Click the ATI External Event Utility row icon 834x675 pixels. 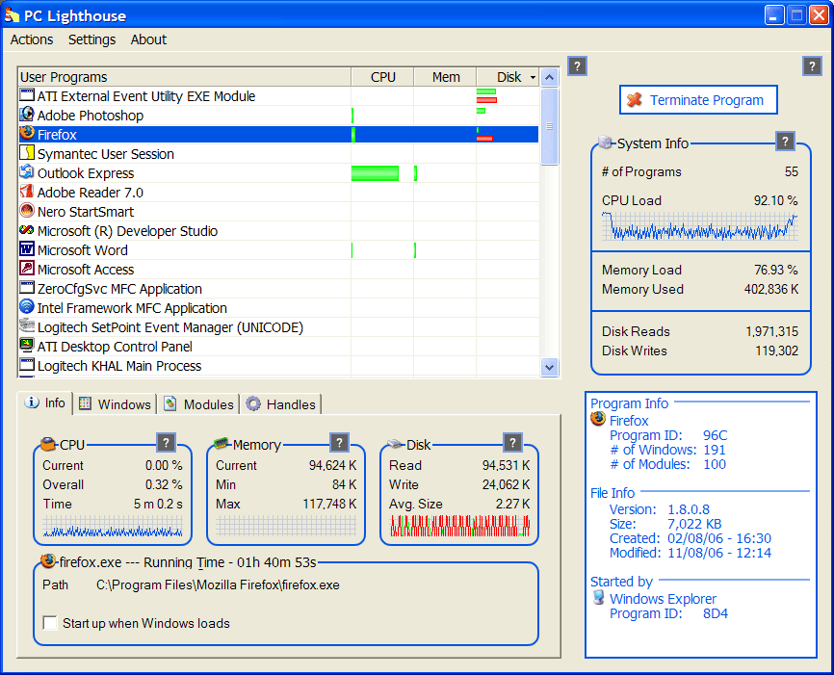(x=27, y=95)
